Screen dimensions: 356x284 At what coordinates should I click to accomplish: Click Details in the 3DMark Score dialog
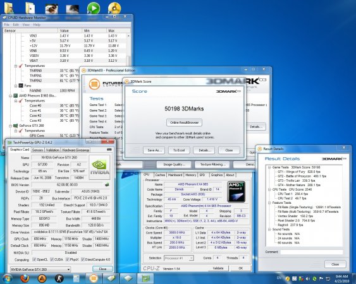point(204,150)
